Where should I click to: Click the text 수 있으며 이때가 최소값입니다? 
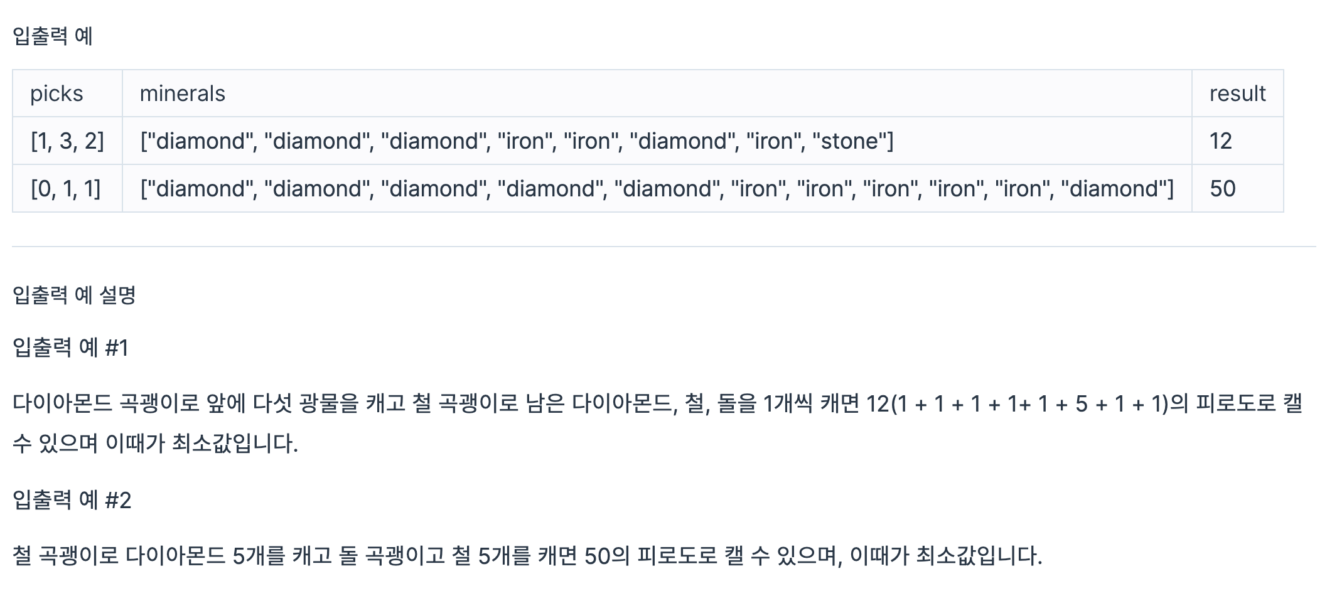click(155, 444)
